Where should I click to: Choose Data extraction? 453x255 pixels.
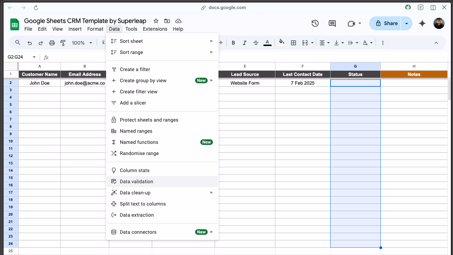click(162, 215)
